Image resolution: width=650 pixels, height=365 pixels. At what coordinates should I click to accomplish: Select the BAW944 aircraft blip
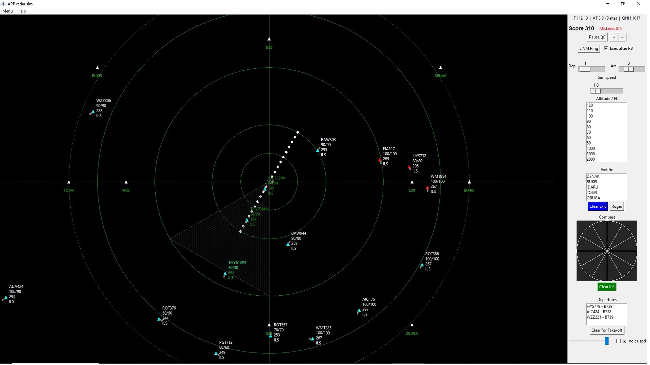[288, 244]
